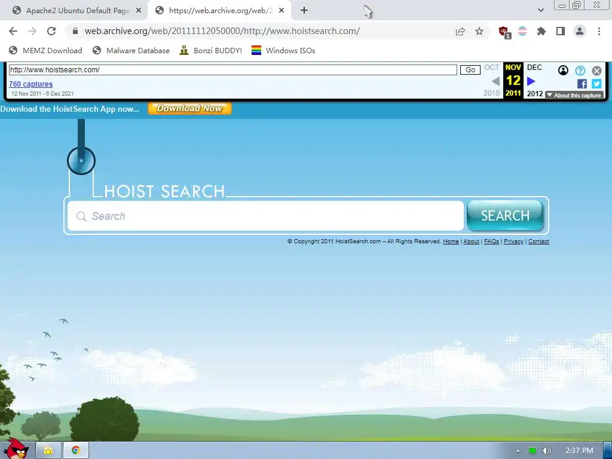Open the share page icon in the address bar

[x=460, y=31]
